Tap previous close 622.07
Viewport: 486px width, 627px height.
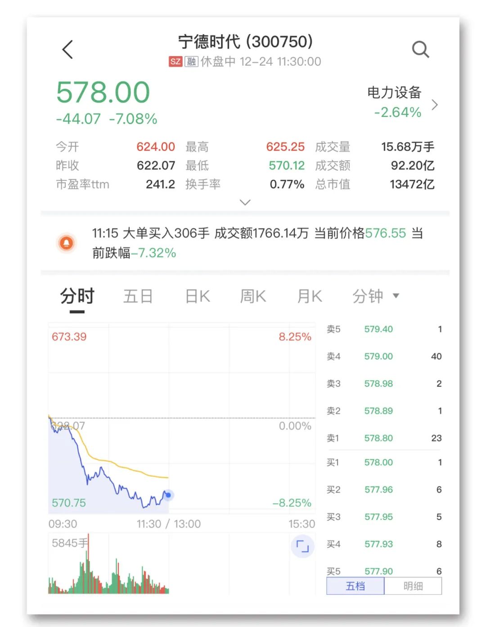156,166
